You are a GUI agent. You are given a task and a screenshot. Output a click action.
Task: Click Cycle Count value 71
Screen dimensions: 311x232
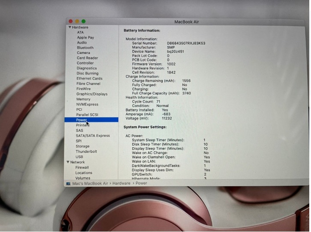158,101
